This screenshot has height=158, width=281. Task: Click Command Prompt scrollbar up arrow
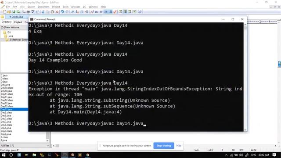(245, 24)
